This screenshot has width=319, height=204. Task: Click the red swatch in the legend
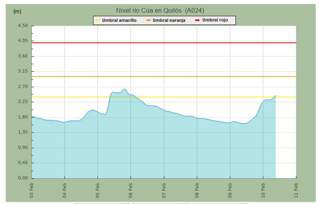pos(198,20)
